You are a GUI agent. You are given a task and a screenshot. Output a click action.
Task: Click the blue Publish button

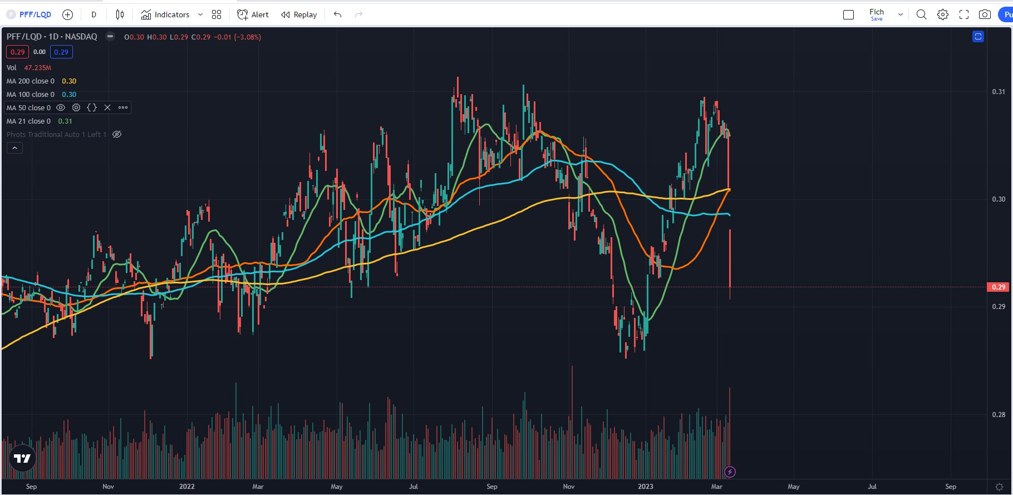click(1006, 14)
